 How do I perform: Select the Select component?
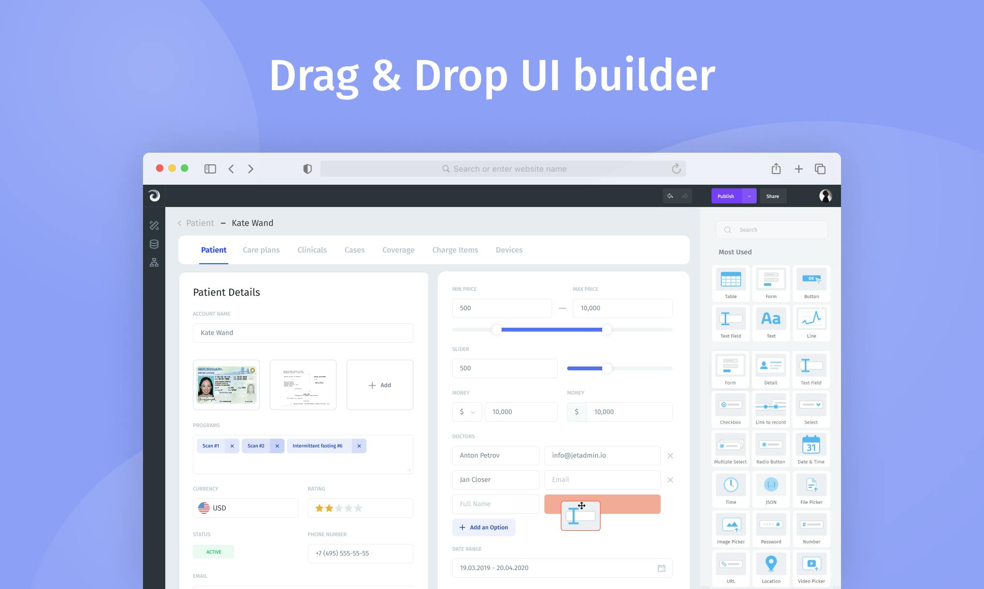tap(811, 410)
